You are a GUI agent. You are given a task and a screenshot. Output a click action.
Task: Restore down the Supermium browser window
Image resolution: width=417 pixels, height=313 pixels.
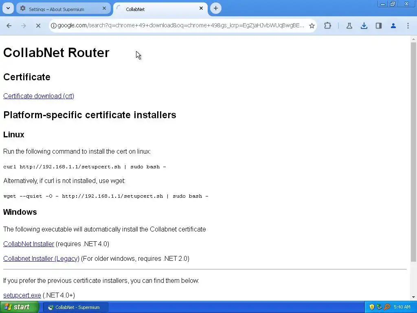(x=393, y=4)
